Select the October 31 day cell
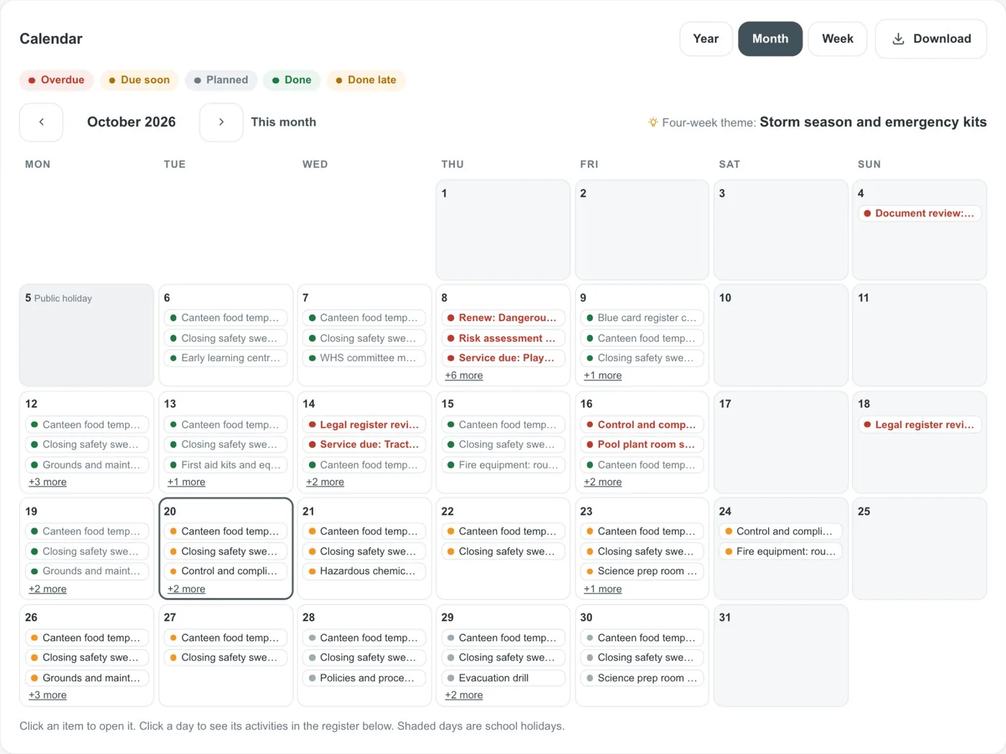 (x=780, y=656)
